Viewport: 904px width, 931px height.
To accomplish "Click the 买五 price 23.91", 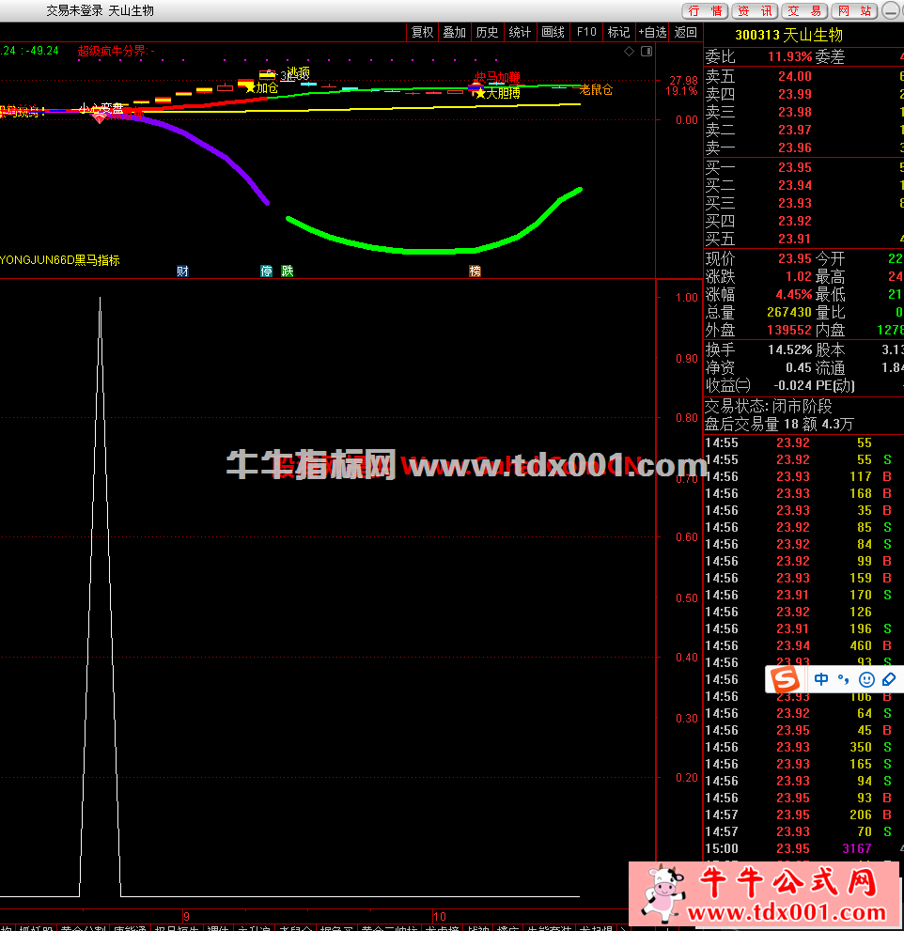I will pyautogui.click(x=795, y=239).
